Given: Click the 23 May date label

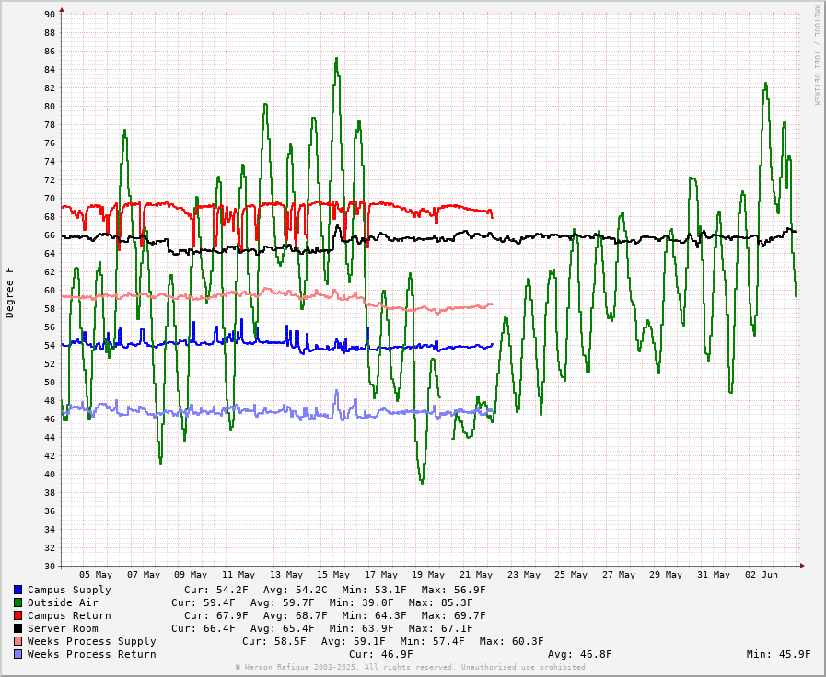Looking at the screenshot, I should 523,575.
